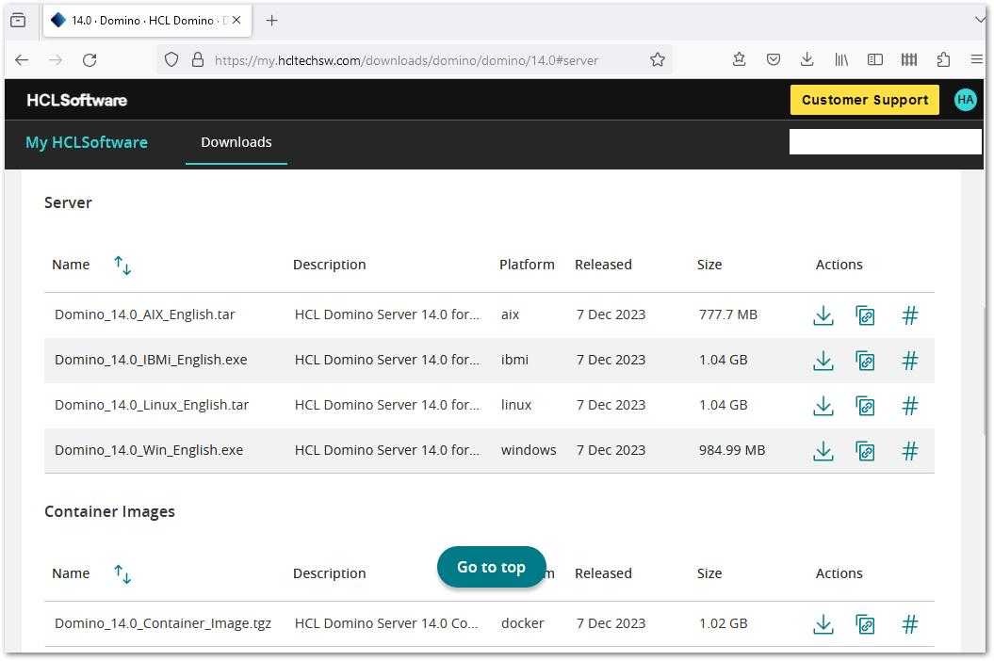Click the 777.7 MB size value
994x661 pixels.
click(727, 315)
